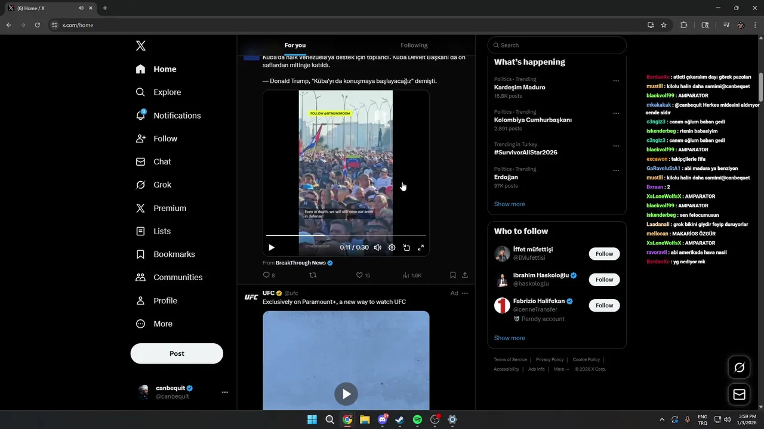Reload the page in Chrome

click(x=37, y=25)
